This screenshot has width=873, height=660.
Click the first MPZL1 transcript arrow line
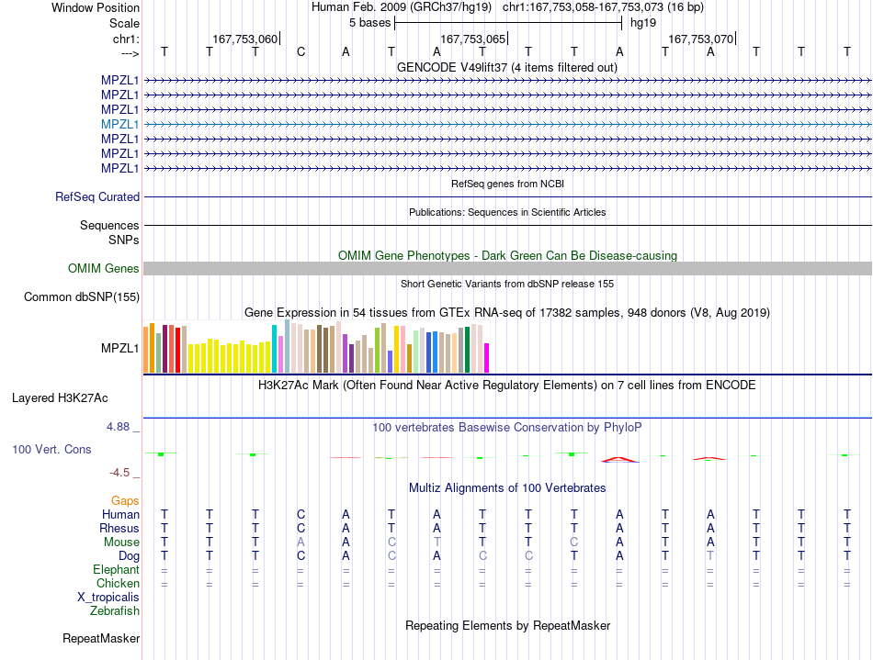coord(508,81)
